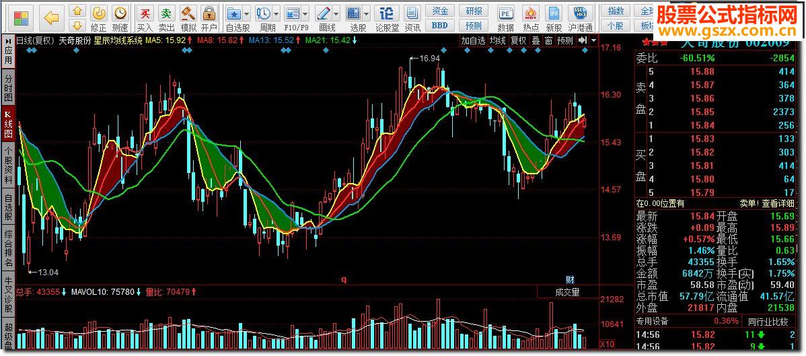The image size is (806, 356).
Task: Toggle the 均线 moving average display
Action: pyautogui.click(x=497, y=40)
